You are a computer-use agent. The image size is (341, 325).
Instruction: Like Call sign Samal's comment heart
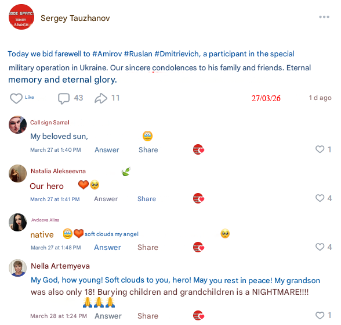[320, 149]
